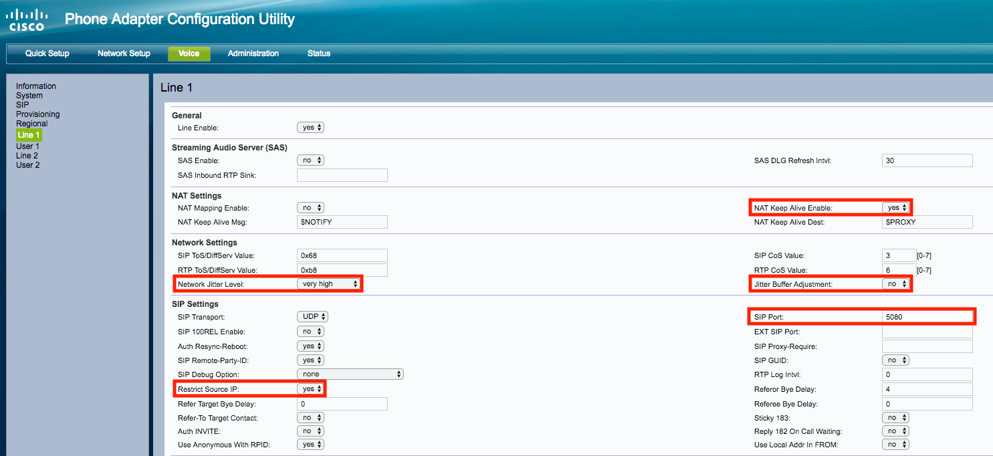Image resolution: width=993 pixels, height=456 pixels.
Task: Click the SIP Port field
Action: click(927, 317)
